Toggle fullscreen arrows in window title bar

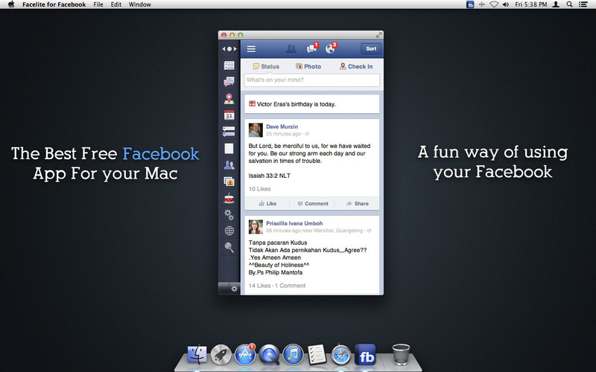[378, 35]
